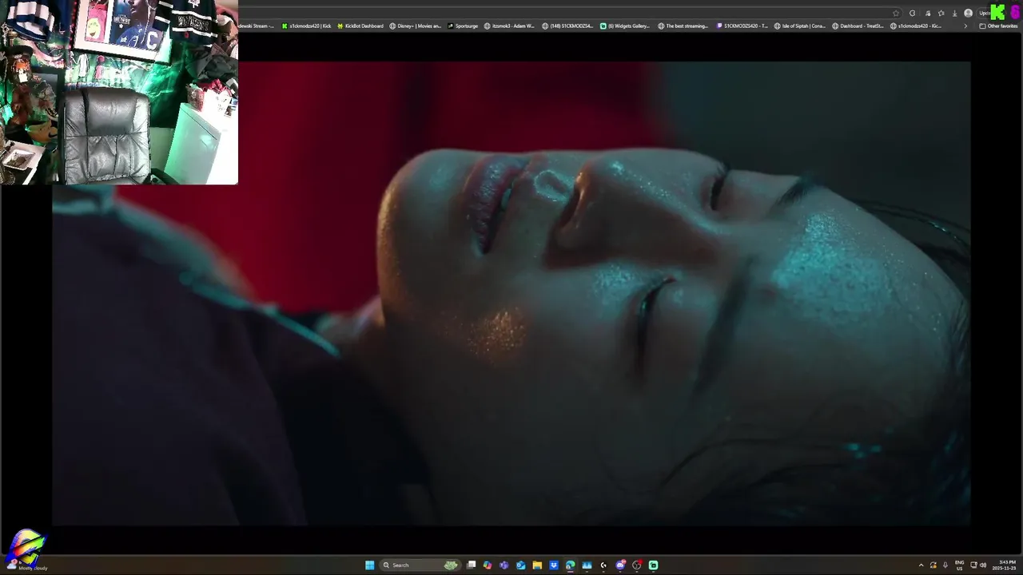Click the microphone tray icon

945,565
